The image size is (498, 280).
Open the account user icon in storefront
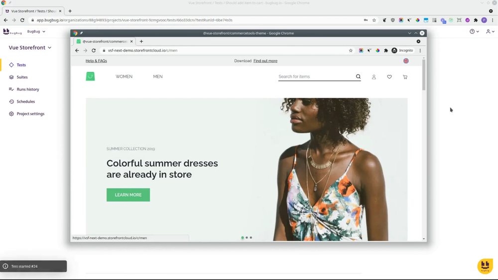(x=374, y=77)
